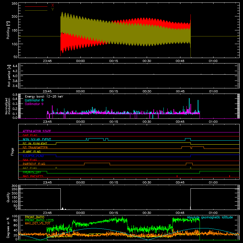The image size is (243, 243).
Task: Click the Absolute geomagnetic latitude label
Action: [x=210, y=217]
